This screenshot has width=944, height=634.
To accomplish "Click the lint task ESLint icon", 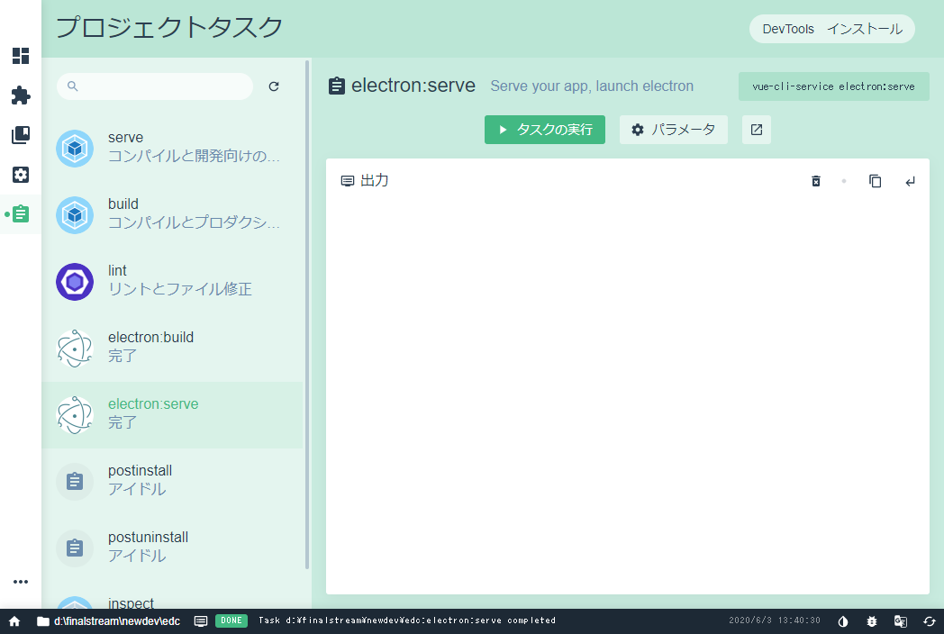I will [x=75, y=281].
